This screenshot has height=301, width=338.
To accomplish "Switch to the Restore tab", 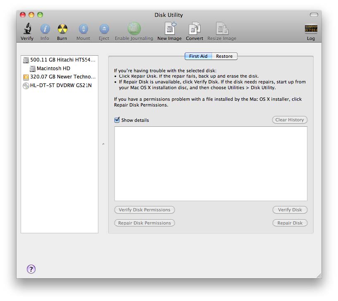I will point(224,56).
